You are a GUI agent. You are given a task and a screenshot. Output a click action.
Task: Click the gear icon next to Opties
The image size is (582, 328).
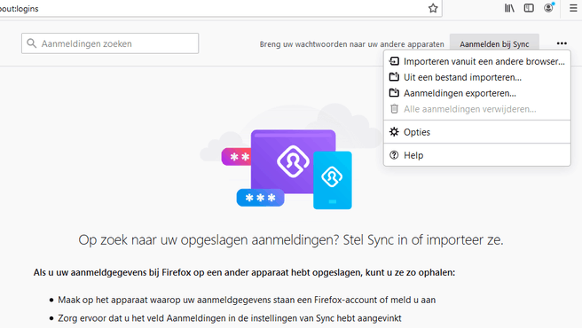[394, 132]
